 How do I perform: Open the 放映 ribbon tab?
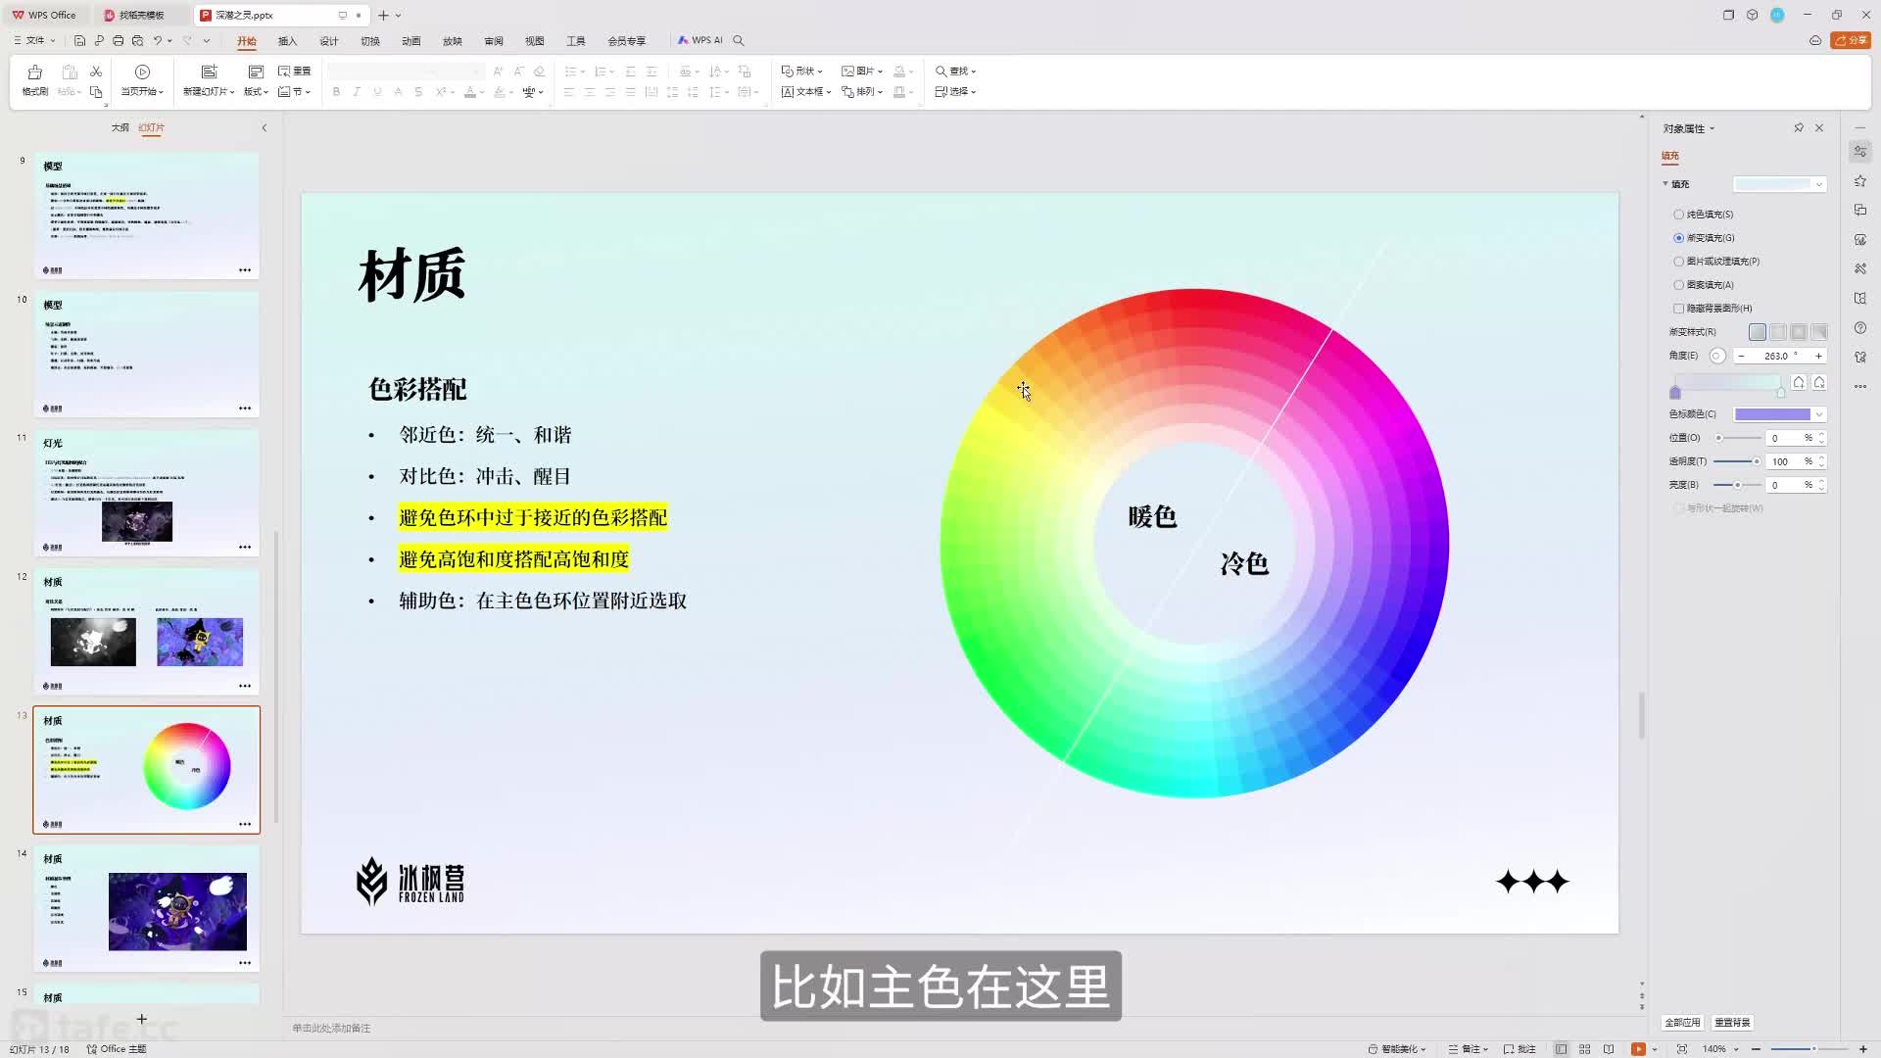click(452, 41)
